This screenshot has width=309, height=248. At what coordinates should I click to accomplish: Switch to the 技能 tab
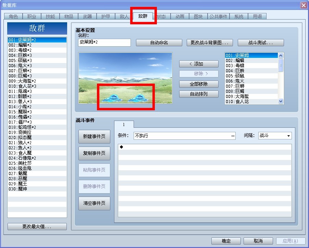click(50, 16)
